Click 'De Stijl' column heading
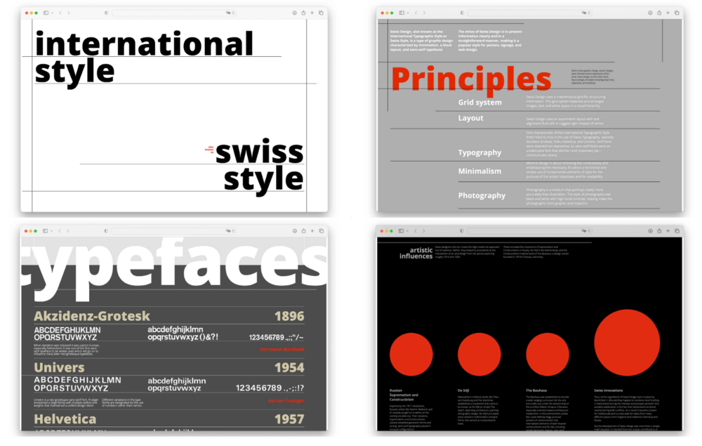This screenshot has width=702, height=446. [x=463, y=391]
